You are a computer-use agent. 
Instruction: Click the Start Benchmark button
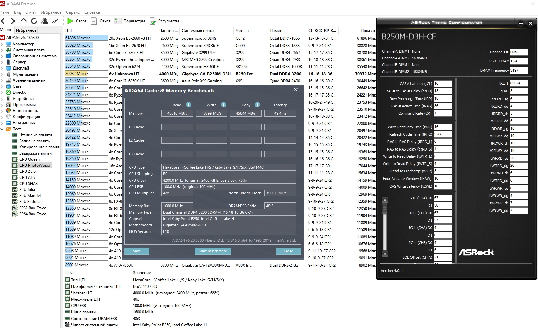pos(213,251)
